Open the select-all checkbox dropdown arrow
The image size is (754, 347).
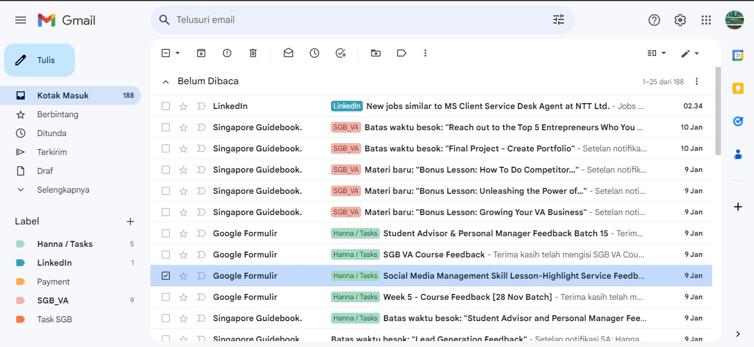click(x=178, y=53)
